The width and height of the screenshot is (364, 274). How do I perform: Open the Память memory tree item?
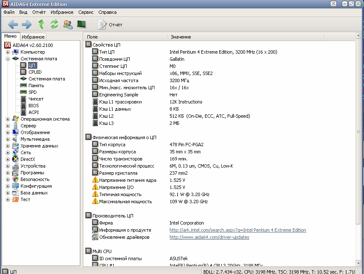36,85
